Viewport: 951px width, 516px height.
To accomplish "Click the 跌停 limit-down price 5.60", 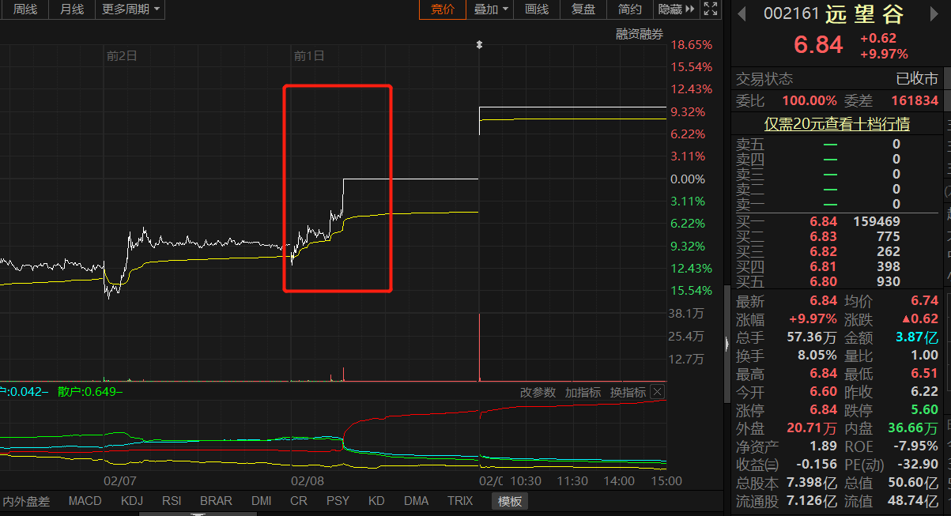I will [x=924, y=411].
